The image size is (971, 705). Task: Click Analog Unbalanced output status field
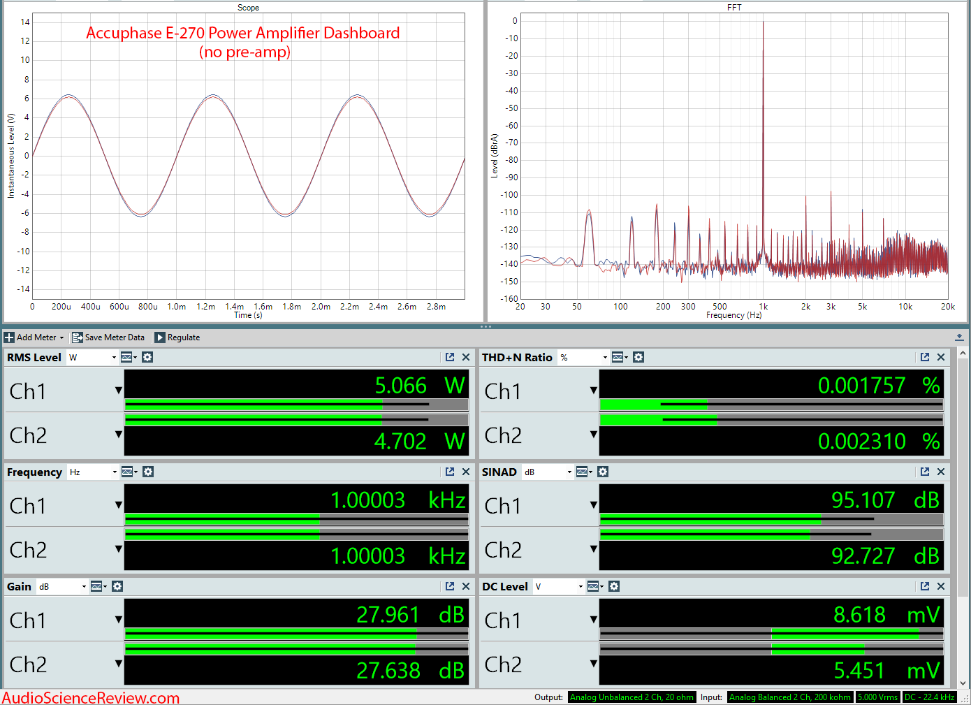pyautogui.click(x=631, y=697)
